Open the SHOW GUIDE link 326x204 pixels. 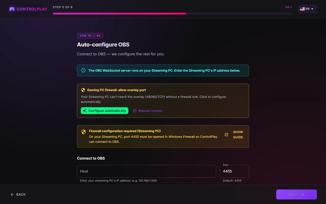click(234, 134)
